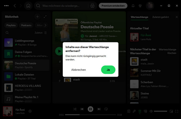Show lyrics with microphone icon

134,111
